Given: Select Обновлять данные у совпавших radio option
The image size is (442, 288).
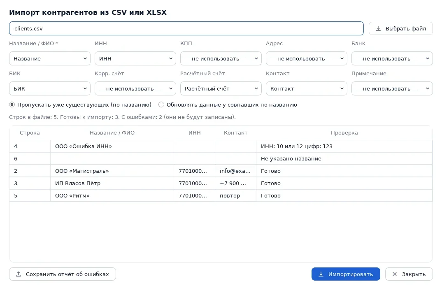Looking at the screenshot, I should pos(161,105).
